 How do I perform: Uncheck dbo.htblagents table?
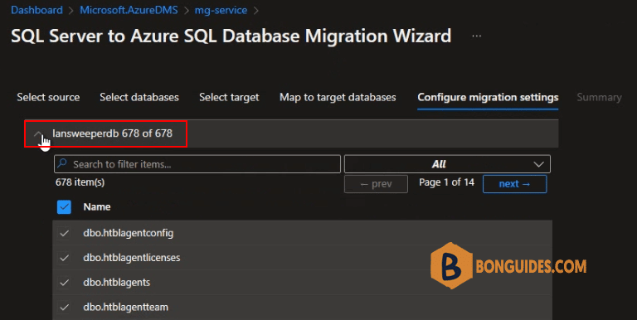coord(64,283)
